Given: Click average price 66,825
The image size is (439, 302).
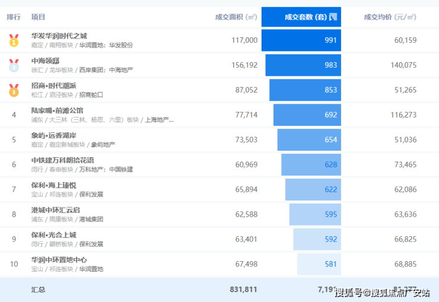Looking at the screenshot, I should click(x=405, y=240).
